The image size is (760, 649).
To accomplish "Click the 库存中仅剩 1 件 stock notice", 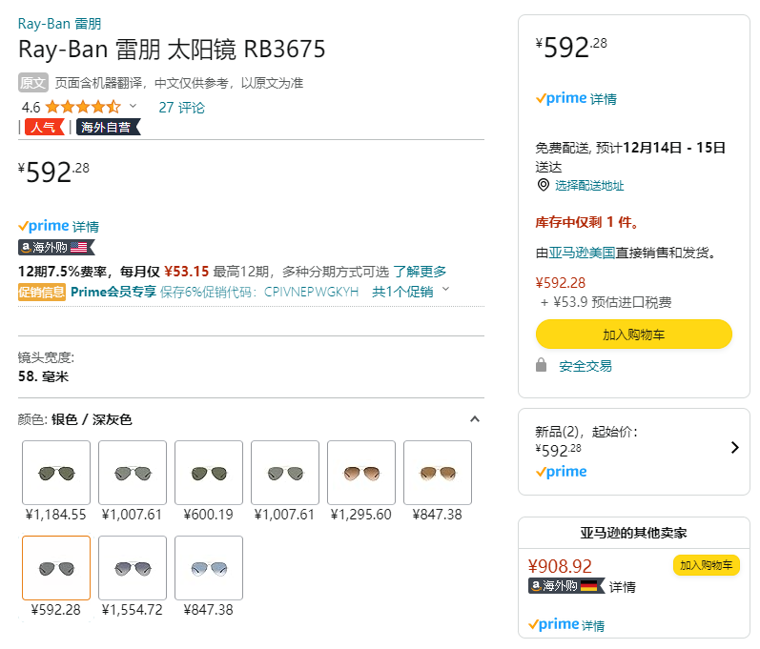I will 587,222.
